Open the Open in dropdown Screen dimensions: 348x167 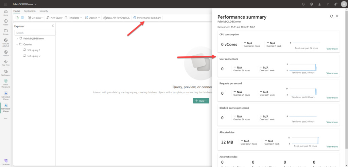(92, 18)
